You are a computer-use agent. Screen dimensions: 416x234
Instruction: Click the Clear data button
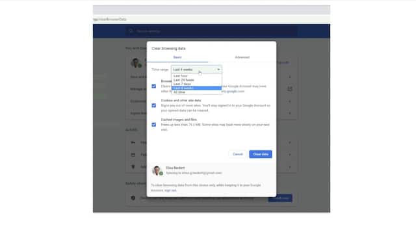(261, 154)
